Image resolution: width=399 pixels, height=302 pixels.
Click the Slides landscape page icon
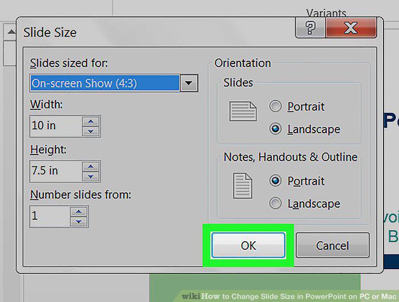click(x=243, y=111)
